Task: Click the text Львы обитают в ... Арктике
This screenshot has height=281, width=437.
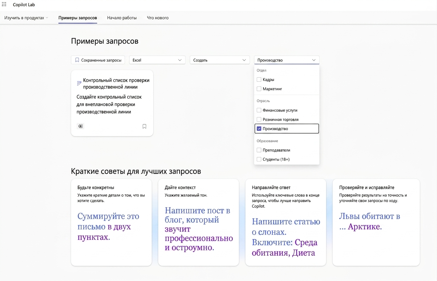Action: coord(370,222)
